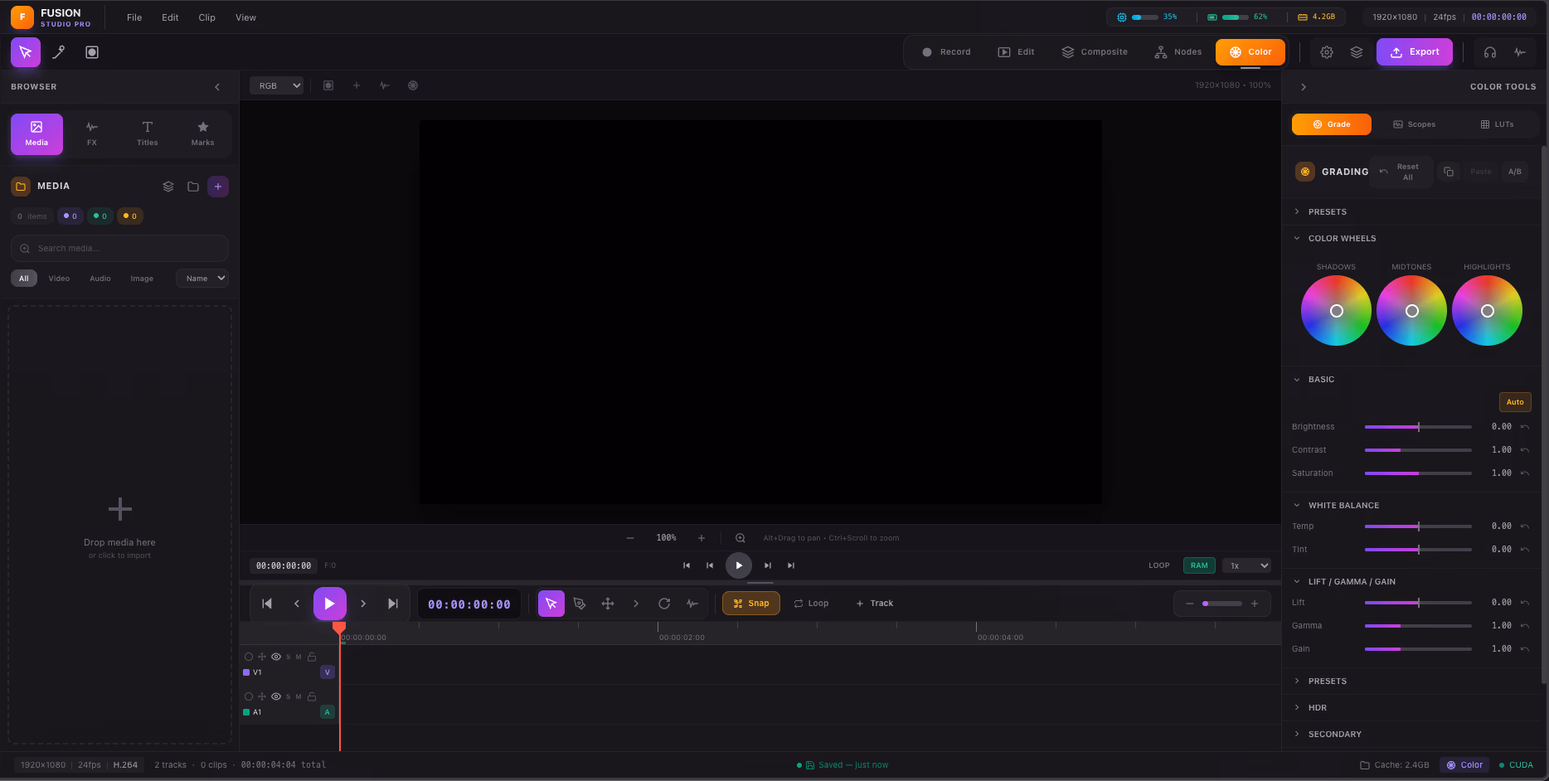The height and width of the screenshot is (781, 1549).
Task: Toggle A1 track visibility eye
Action: tap(276, 696)
